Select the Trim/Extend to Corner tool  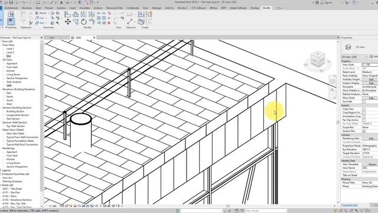(92, 22)
